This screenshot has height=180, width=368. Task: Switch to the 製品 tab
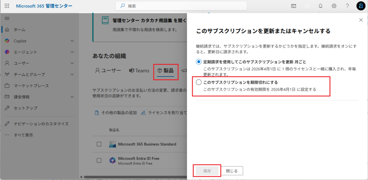165,71
